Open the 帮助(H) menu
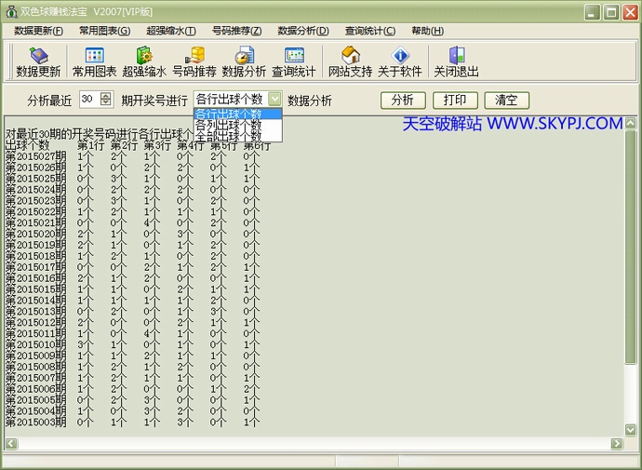The width and height of the screenshot is (642, 470). tap(427, 31)
